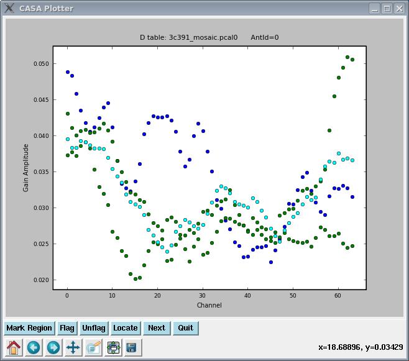Advance to next antenna with Next

pyautogui.click(x=156, y=328)
